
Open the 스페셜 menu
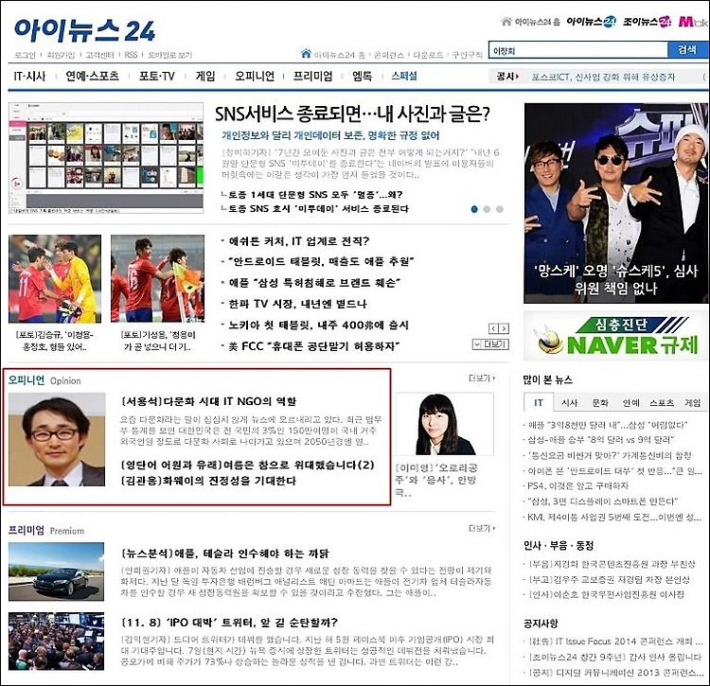[404, 76]
